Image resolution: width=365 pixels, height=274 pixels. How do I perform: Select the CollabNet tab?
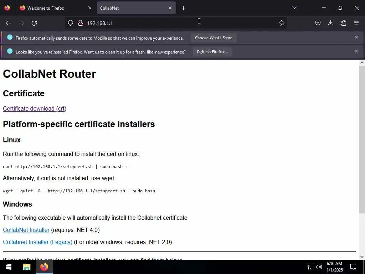click(x=136, y=8)
